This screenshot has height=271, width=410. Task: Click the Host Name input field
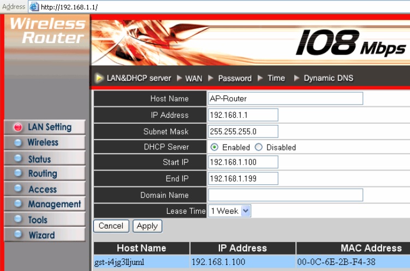pos(286,99)
